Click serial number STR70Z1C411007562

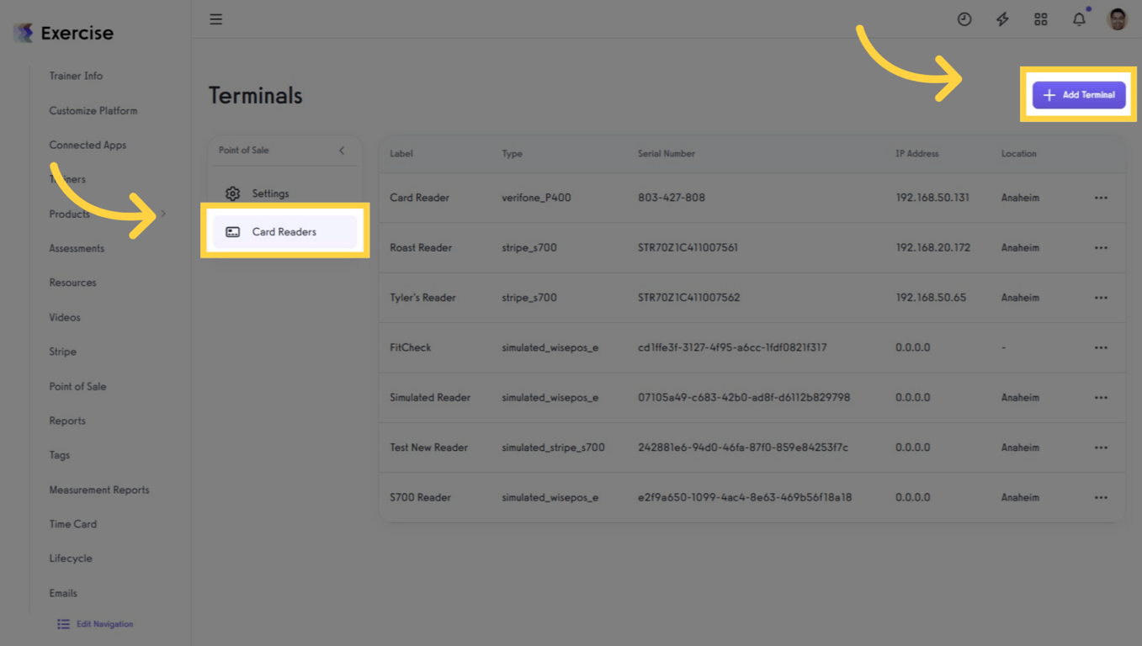[x=689, y=298]
